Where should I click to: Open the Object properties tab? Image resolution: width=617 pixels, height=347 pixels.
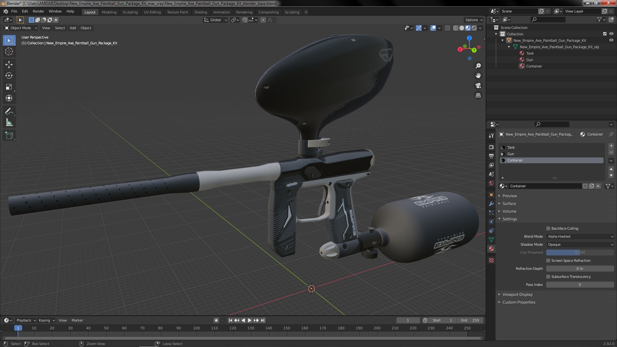click(491, 195)
